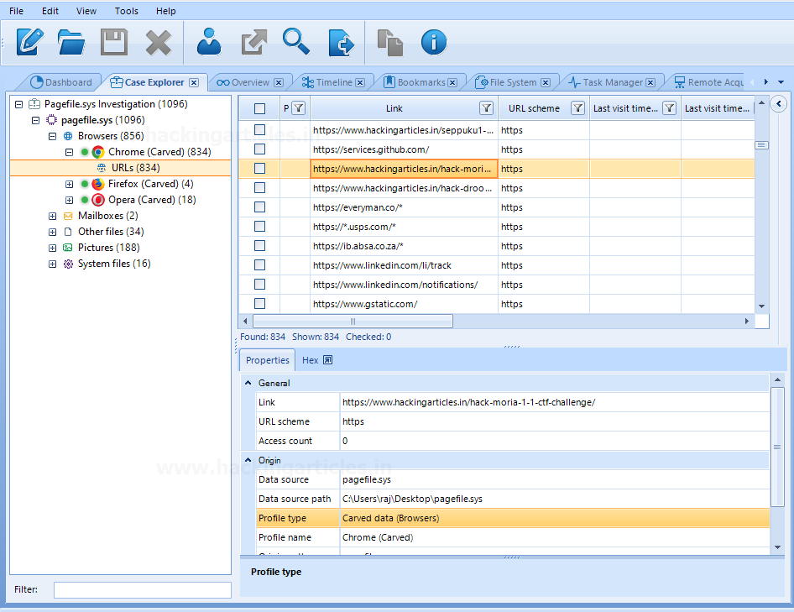Expand the Mailboxes (2) node
Screen dimensions: 794x612
pyautogui.click(x=52, y=217)
